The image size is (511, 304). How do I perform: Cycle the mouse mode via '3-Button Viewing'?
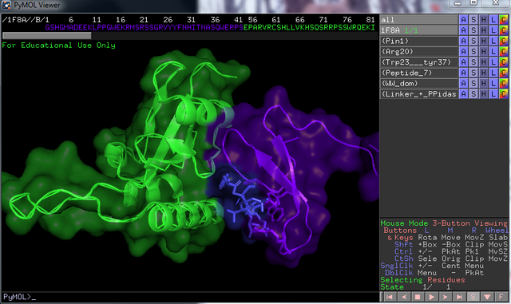pyautogui.click(x=470, y=223)
